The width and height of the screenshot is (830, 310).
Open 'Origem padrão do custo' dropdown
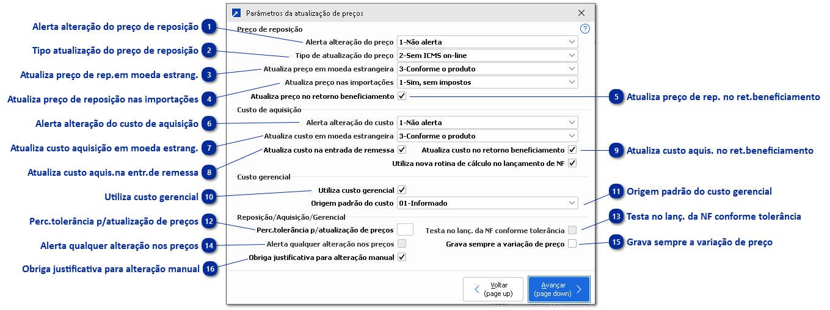(487, 203)
